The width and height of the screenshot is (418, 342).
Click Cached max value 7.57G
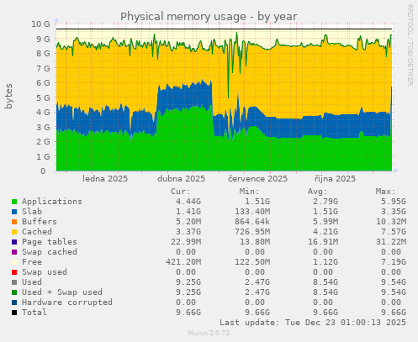point(394,232)
